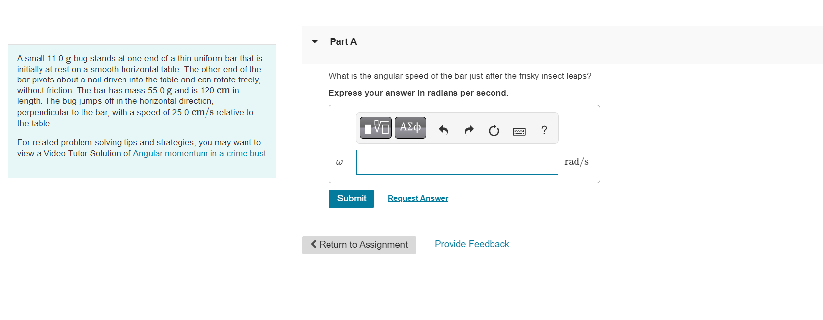The image size is (823, 320).
Task: Redo the last equation edit
Action: (468, 130)
